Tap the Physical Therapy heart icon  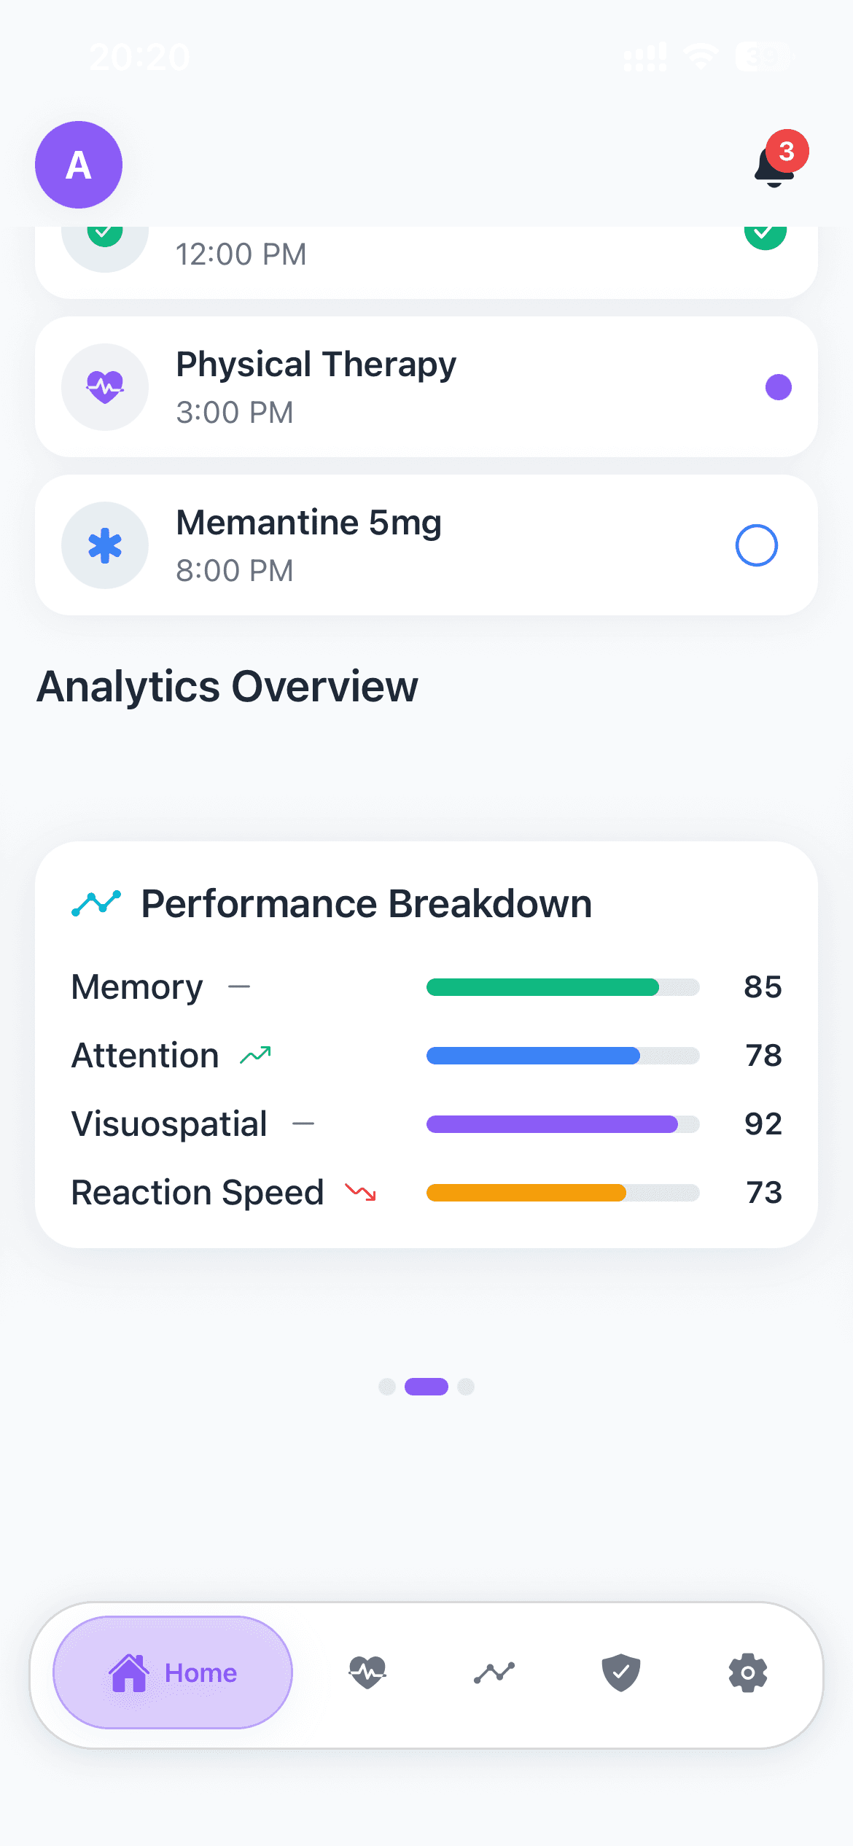[105, 386]
